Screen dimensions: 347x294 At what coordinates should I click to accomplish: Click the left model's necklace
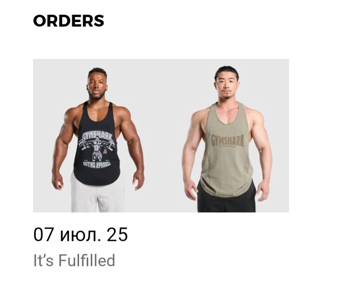click(97, 106)
